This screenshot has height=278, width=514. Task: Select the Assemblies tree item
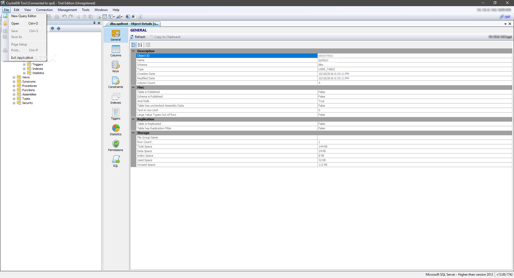click(x=29, y=94)
